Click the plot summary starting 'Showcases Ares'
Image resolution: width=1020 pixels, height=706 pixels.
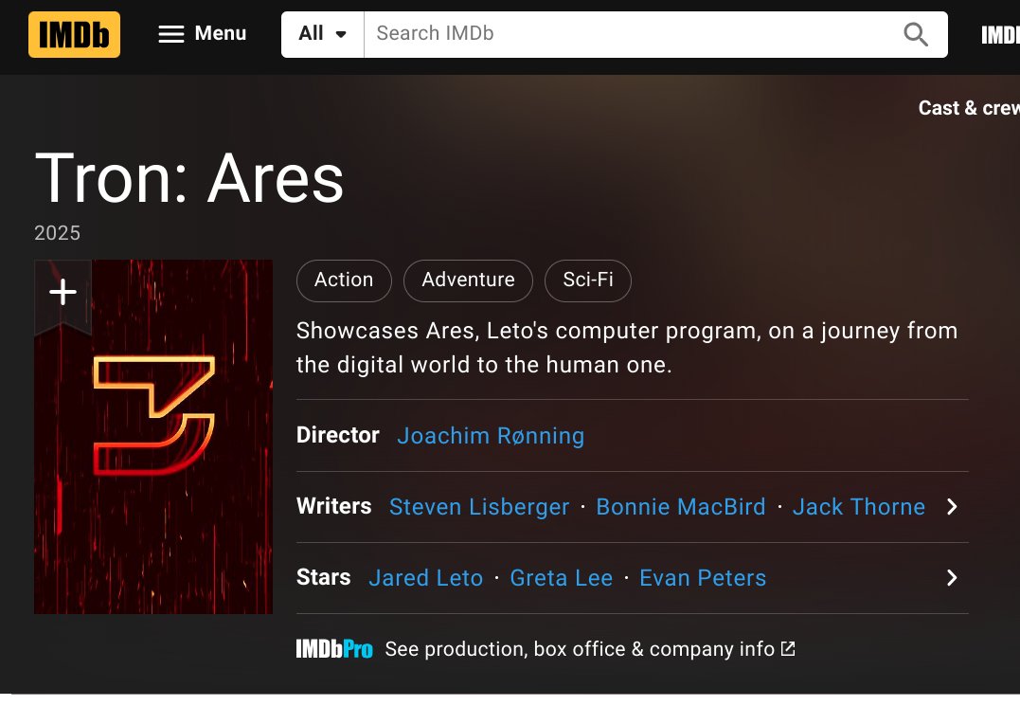[x=626, y=348]
